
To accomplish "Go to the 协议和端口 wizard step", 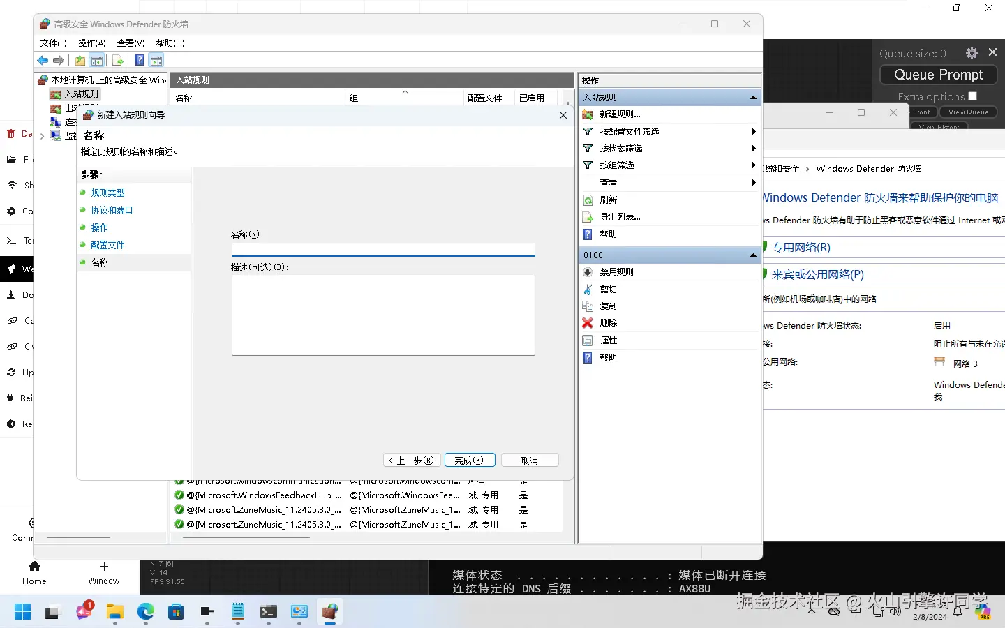I will [112, 210].
